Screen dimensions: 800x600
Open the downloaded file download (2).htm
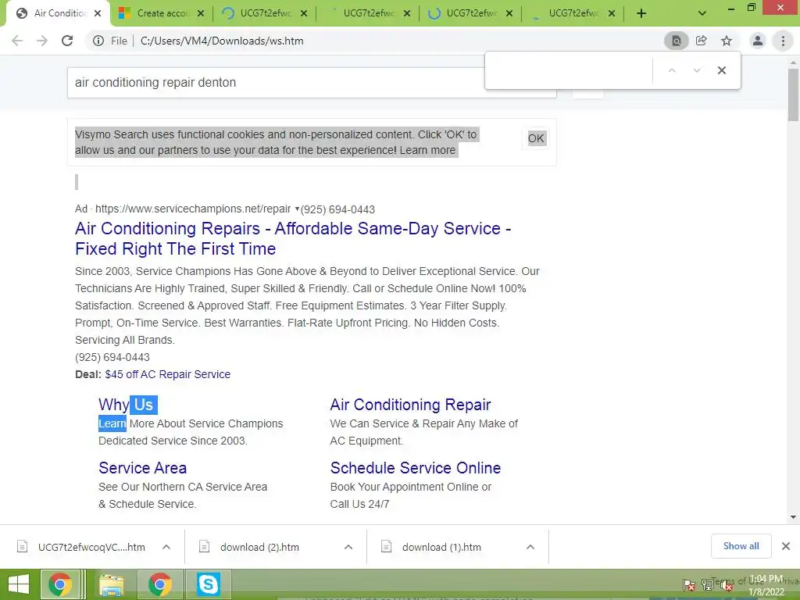tap(259, 547)
